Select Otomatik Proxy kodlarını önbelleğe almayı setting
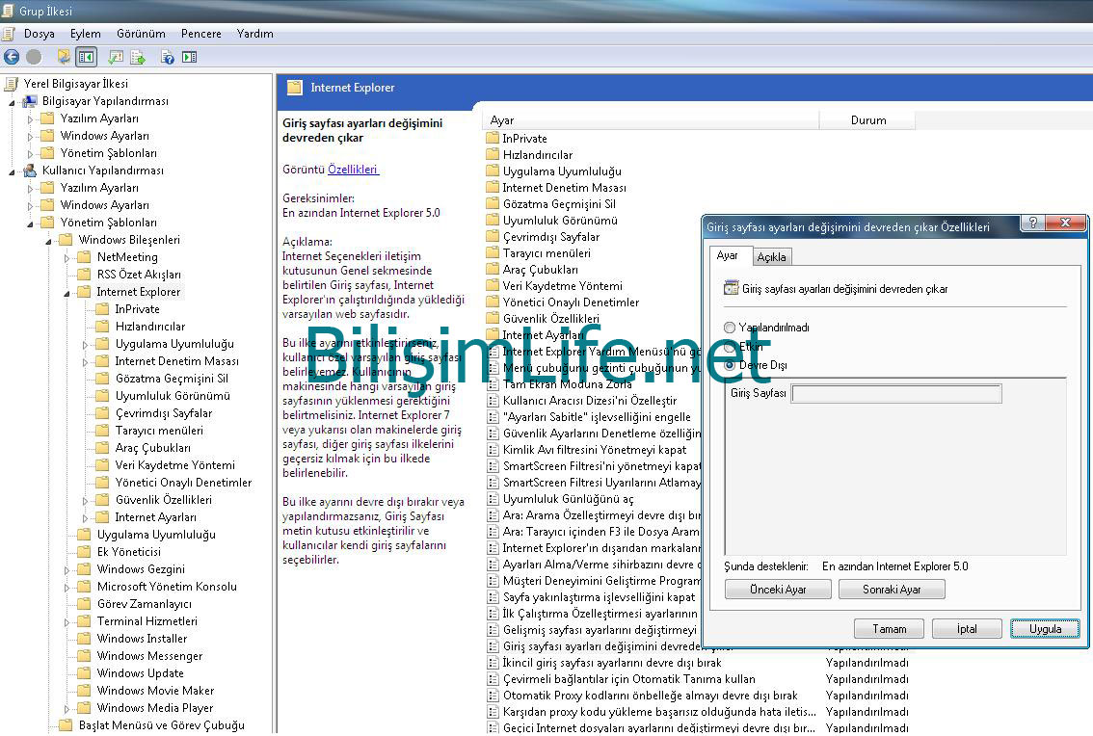1093x736 pixels. [x=650, y=696]
